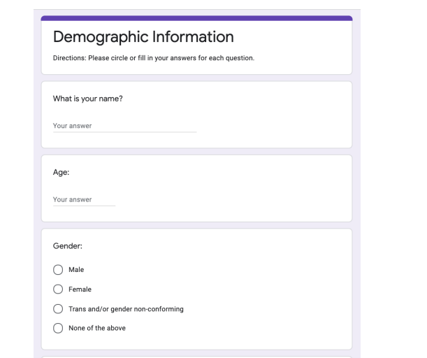Image resolution: width=427 pixels, height=358 pixels.
Task: Click the word 'question' in the directions
Action: 240,58
